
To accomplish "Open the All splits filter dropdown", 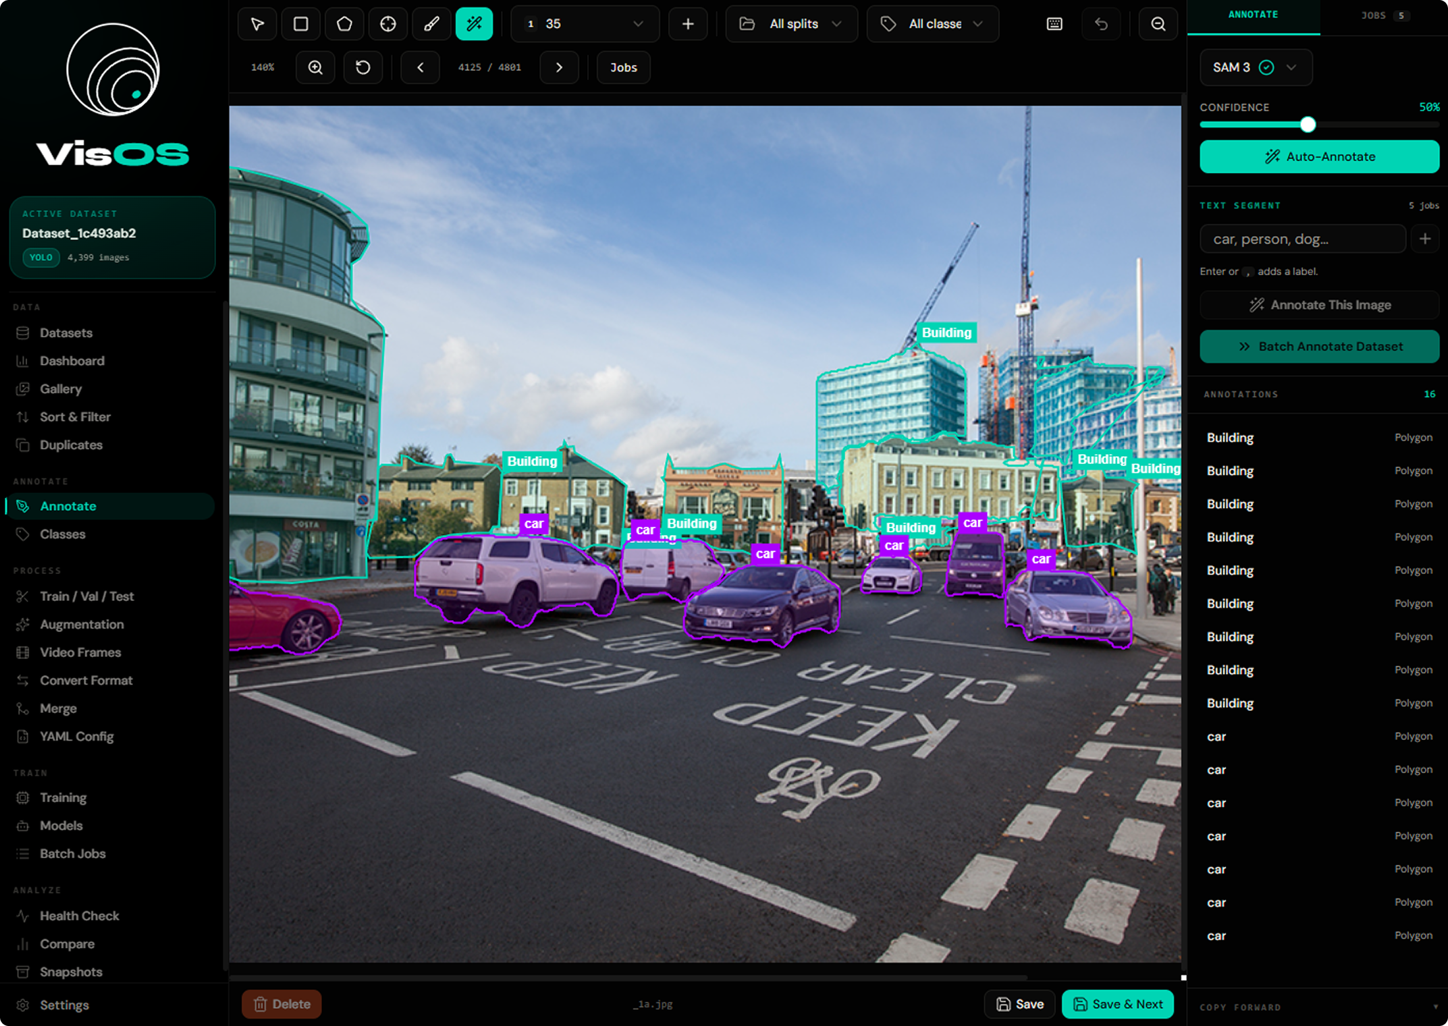I will pyautogui.click(x=790, y=24).
